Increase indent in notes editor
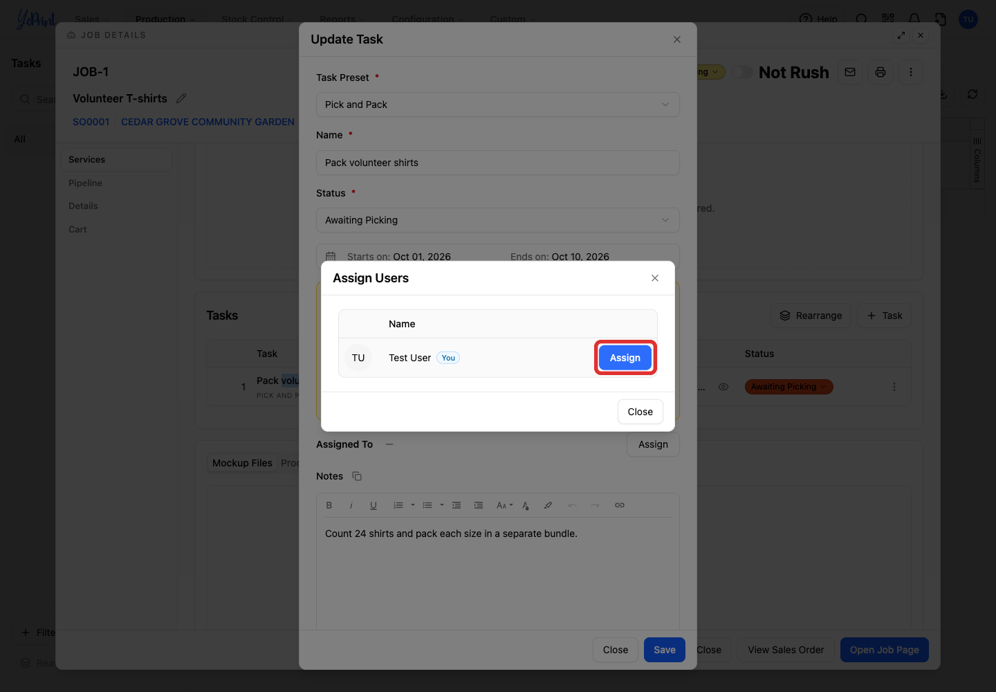This screenshot has height=692, width=996. tap(479, 505)
